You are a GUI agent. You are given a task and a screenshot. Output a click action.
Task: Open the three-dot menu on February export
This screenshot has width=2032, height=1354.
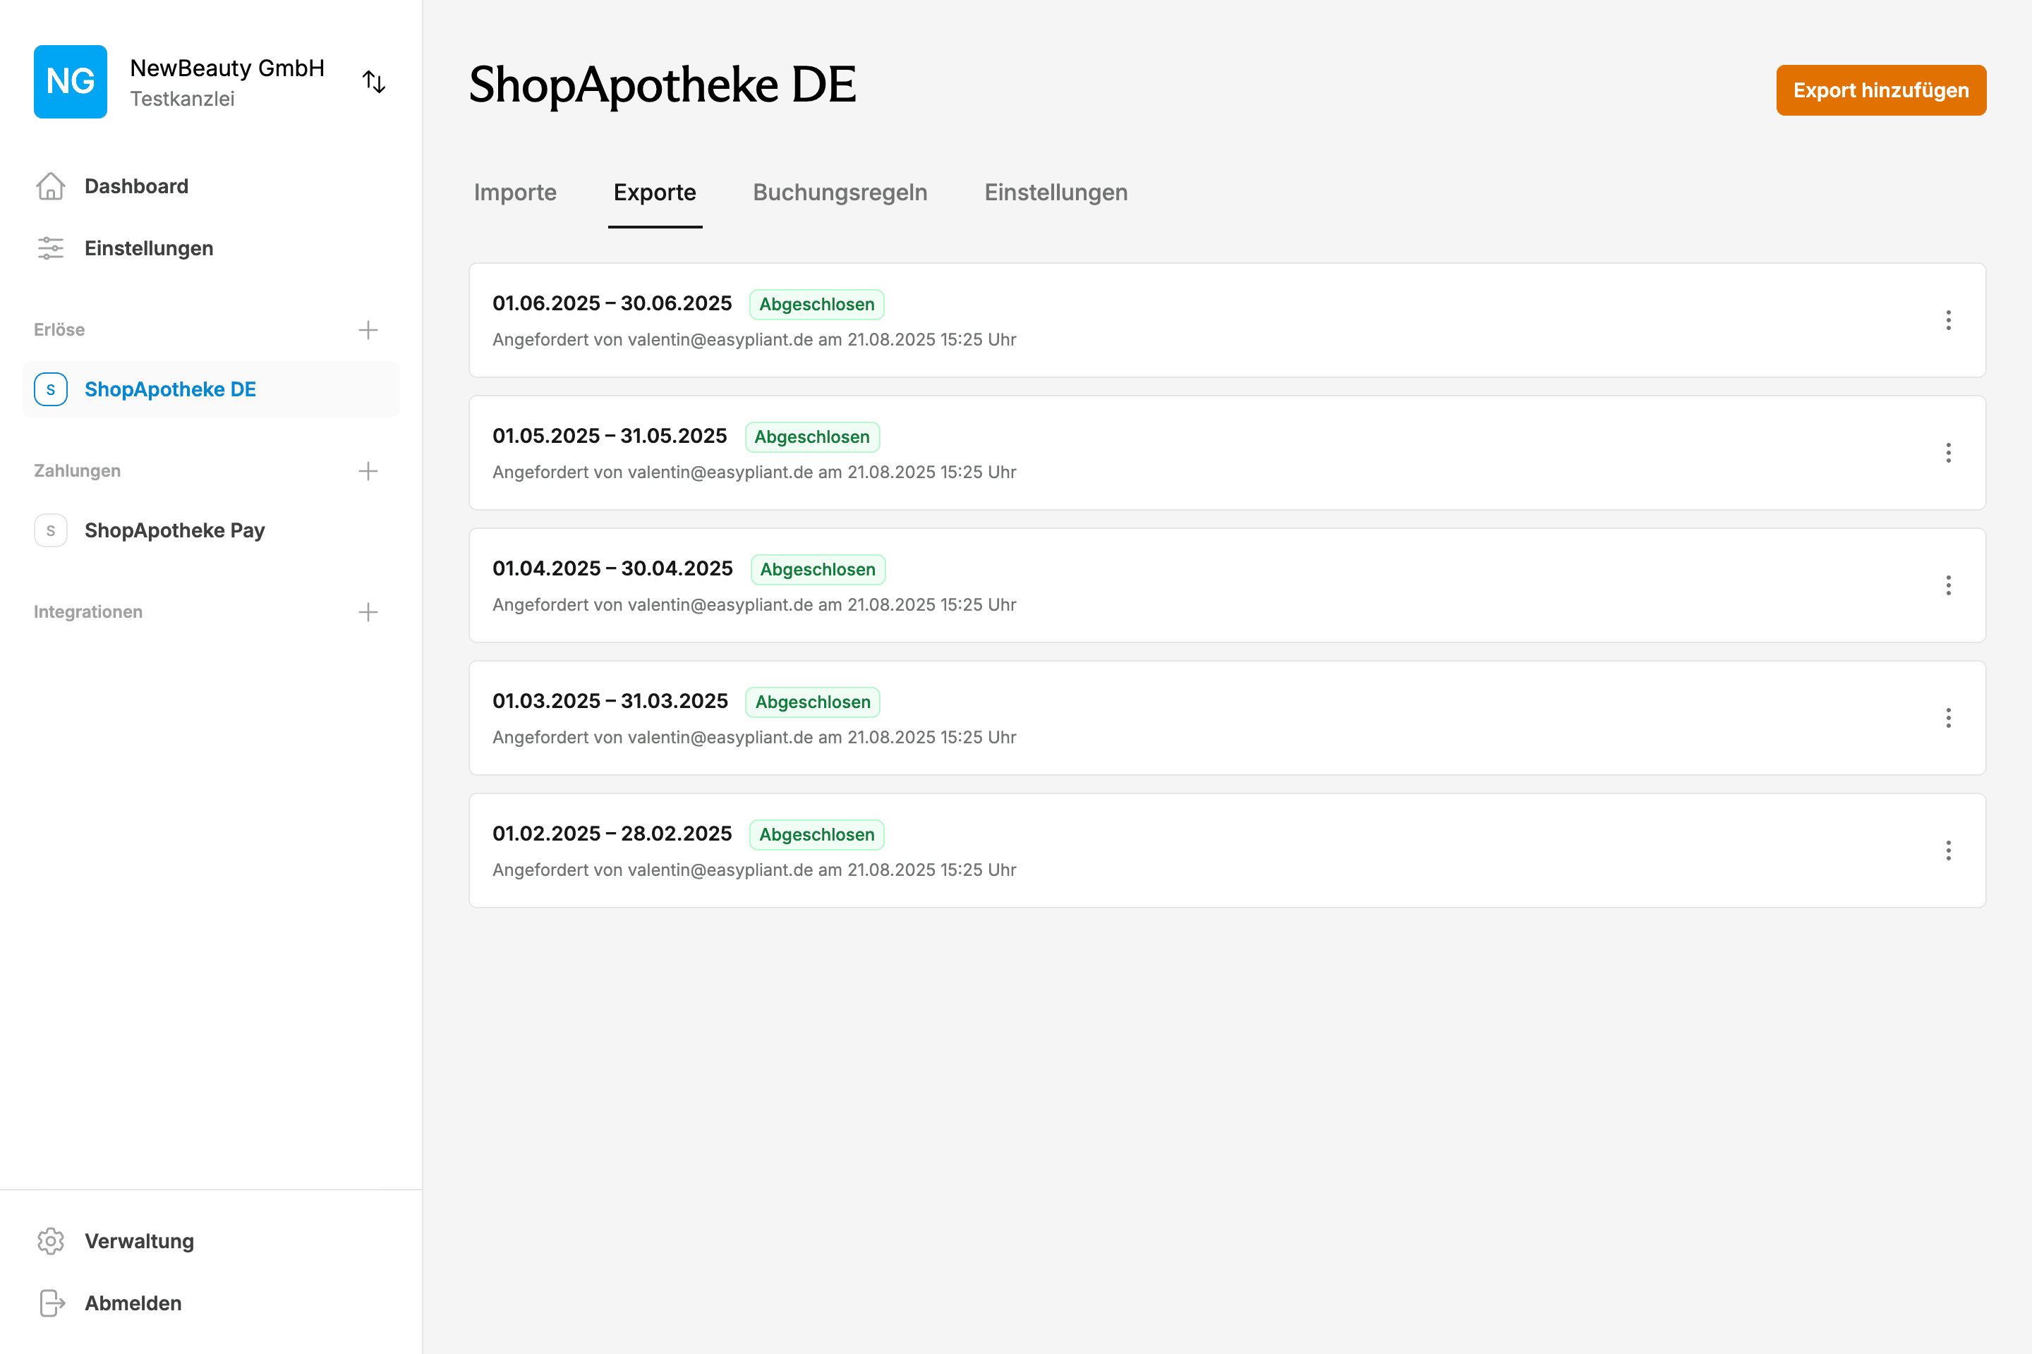pyautogui.click(x=1949, y=850)
